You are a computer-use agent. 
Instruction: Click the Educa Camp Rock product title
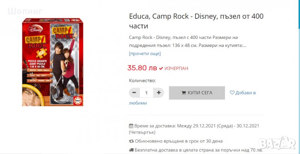pos(196,21)
